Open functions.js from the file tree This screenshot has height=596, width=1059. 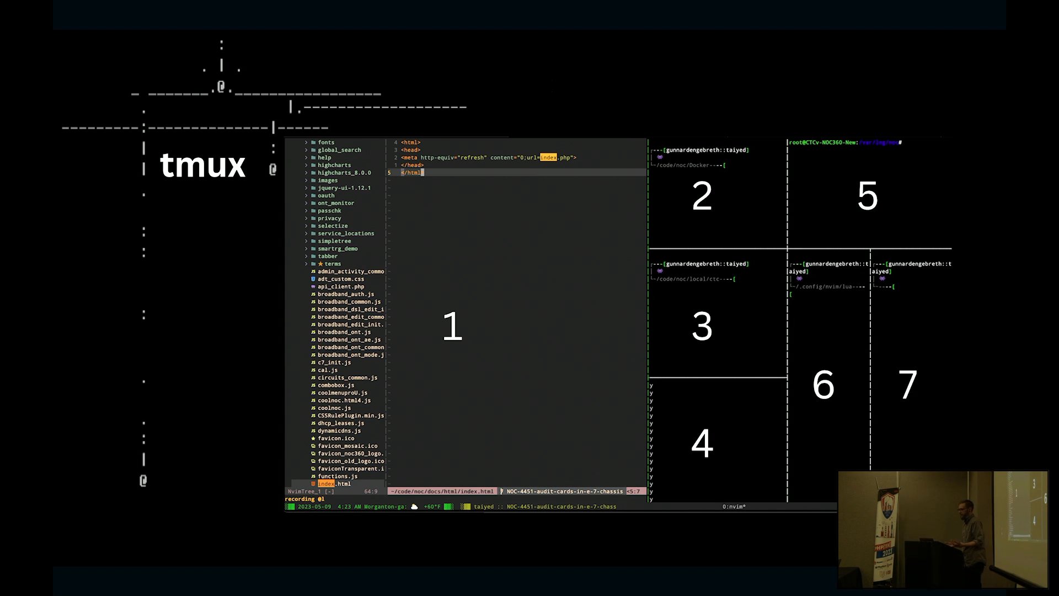coord(337,476)
